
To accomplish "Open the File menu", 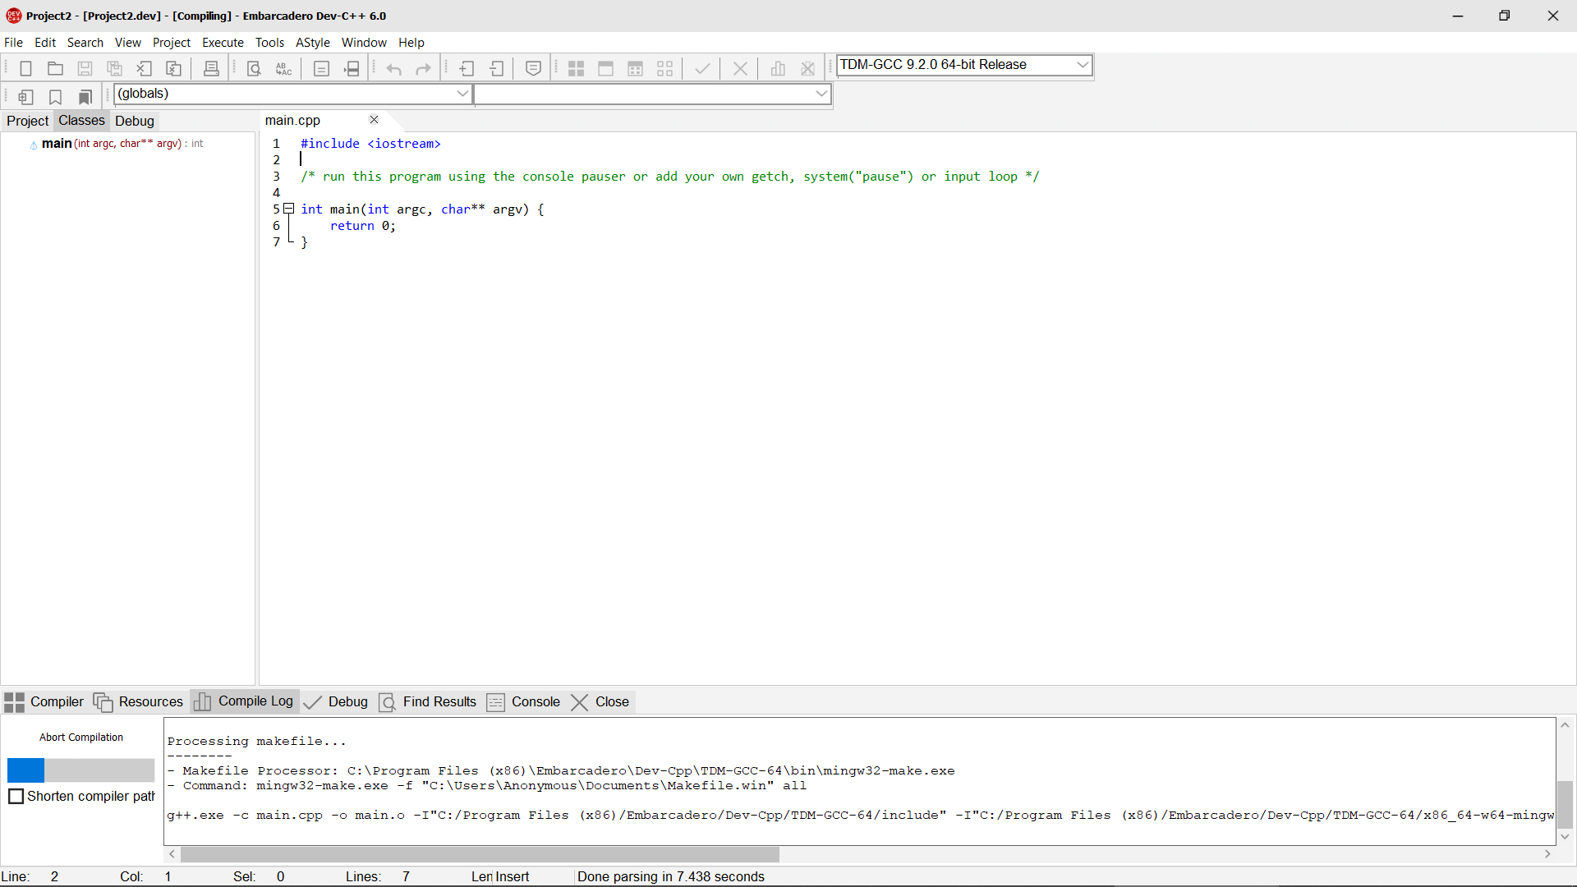I will 13,43.
